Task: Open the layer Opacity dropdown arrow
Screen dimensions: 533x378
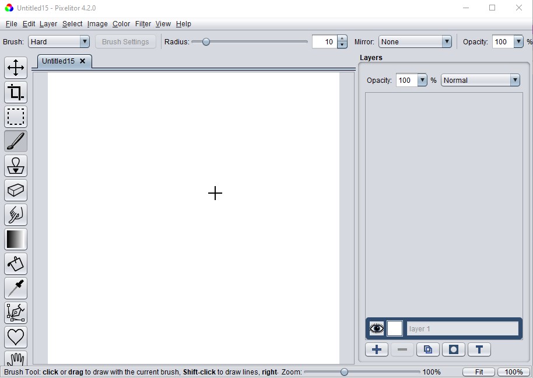Action: (x=422, y=80)
